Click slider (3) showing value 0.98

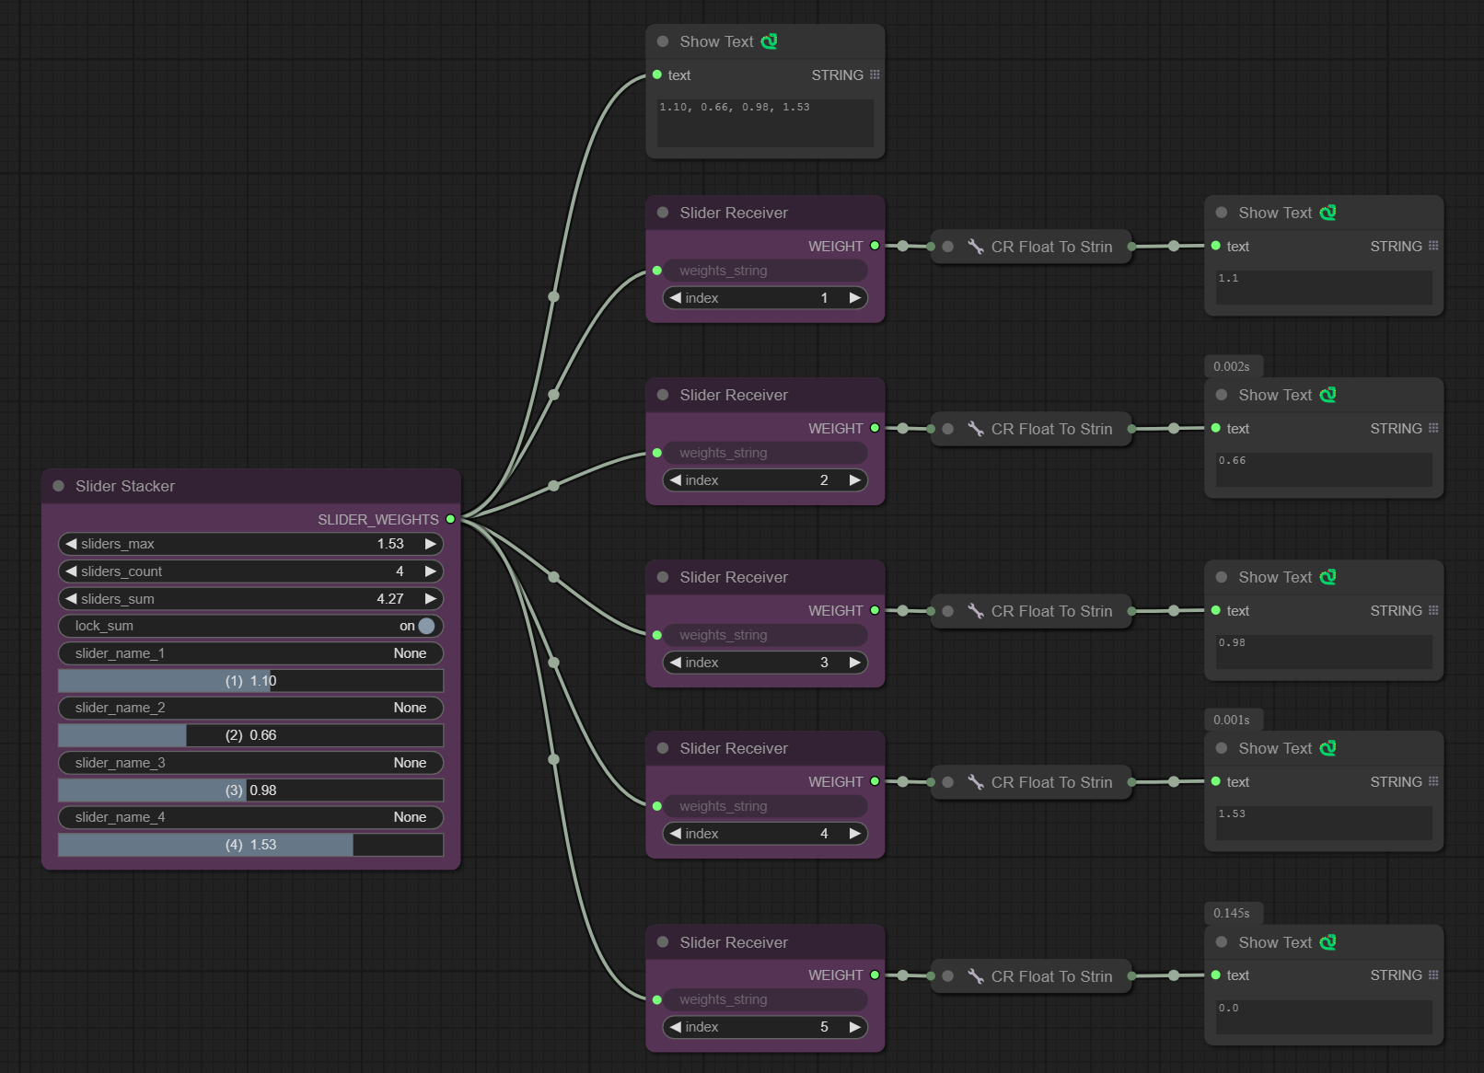250,790
